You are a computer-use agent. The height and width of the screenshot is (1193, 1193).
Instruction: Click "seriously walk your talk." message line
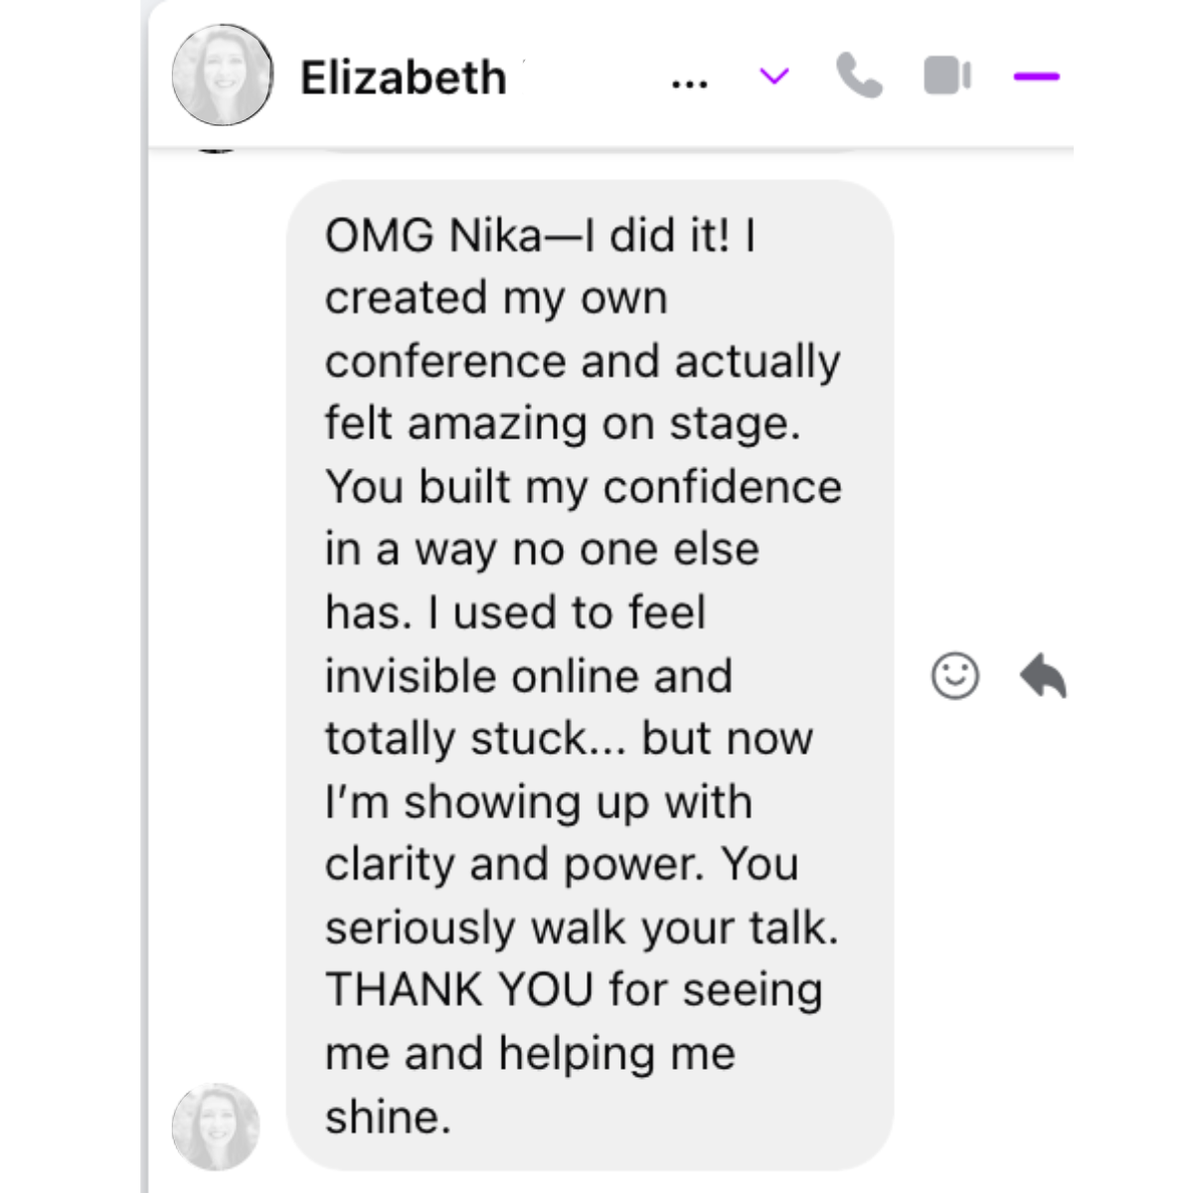582,929
